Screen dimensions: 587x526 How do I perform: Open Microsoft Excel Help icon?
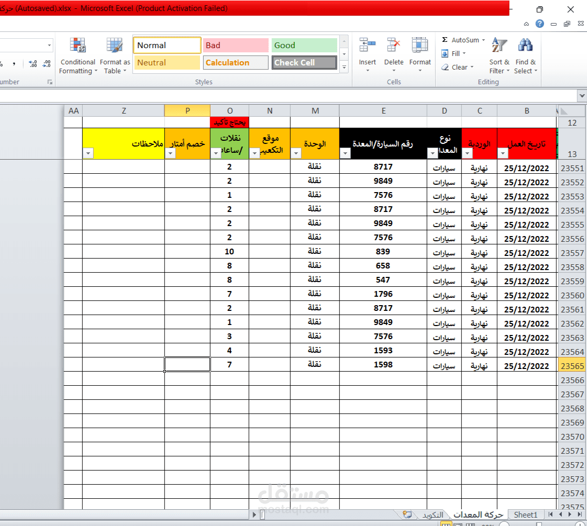coord(539,24)
